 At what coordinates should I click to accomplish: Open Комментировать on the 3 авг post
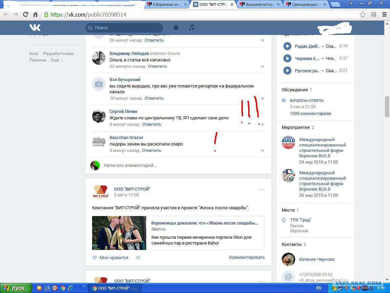[x=247, y=257]
